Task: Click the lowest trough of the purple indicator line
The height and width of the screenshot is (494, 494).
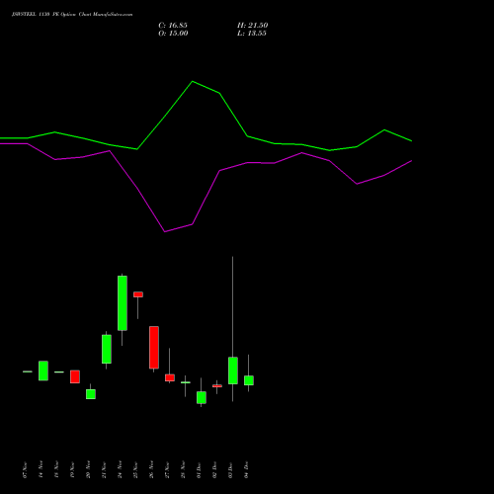Action: [x=165, y=231]
